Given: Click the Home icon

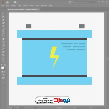Looking at the screenshot, I should point(7,2).
